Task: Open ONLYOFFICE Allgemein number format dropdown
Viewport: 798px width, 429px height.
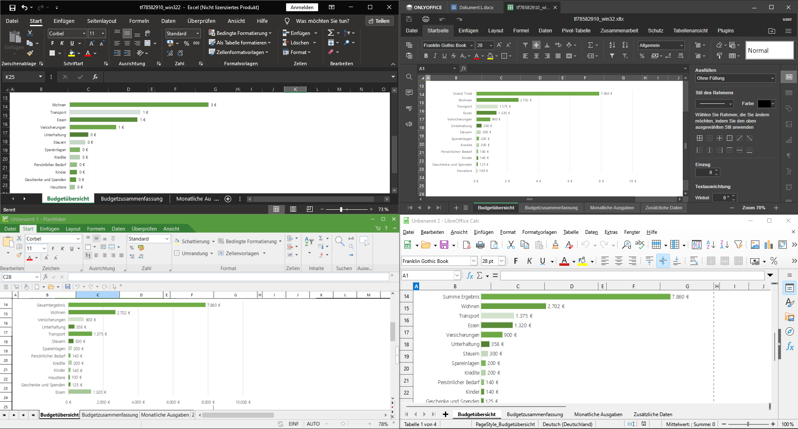Action: click(x=682, y=45)
